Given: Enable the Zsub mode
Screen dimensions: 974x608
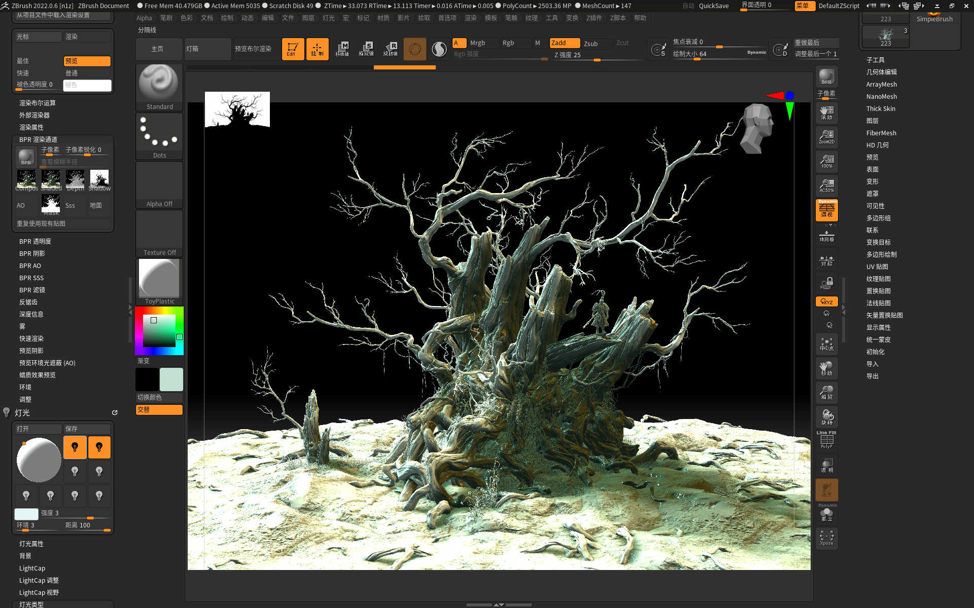Looking at the screenshot, I should pyautogui.click(x=591, y=44).
